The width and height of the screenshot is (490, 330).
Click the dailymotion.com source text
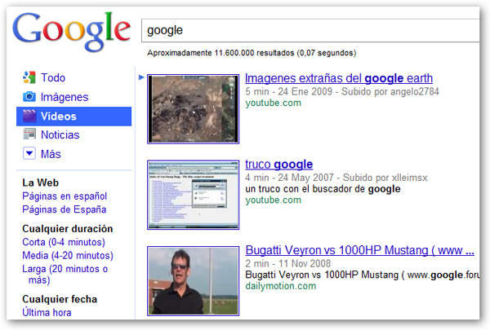point(281,286)
